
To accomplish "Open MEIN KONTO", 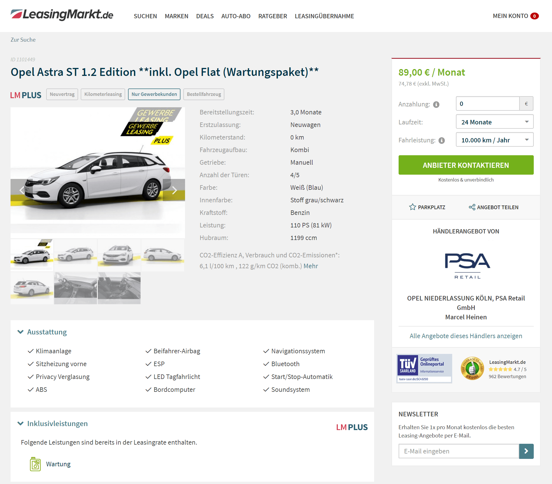I will [x=510, y=16].
